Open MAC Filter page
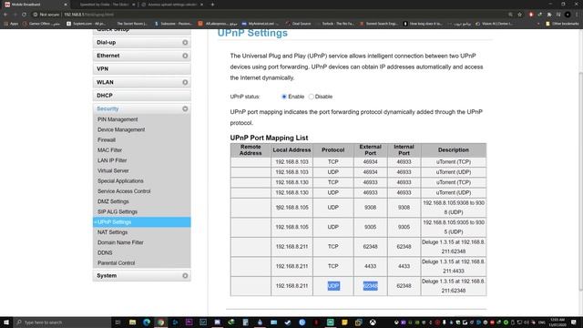Image resolution: width=583 pixels, height=328 pixels. click(109, 150)
